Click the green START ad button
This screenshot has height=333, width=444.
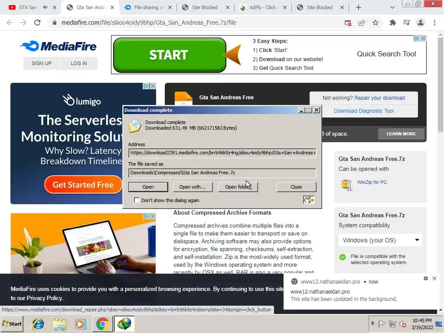tap(170, 55)
